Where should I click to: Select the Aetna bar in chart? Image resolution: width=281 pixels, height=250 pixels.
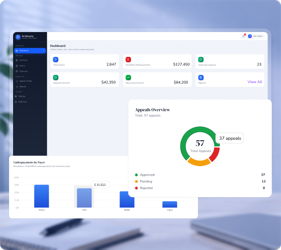(41, 196)
